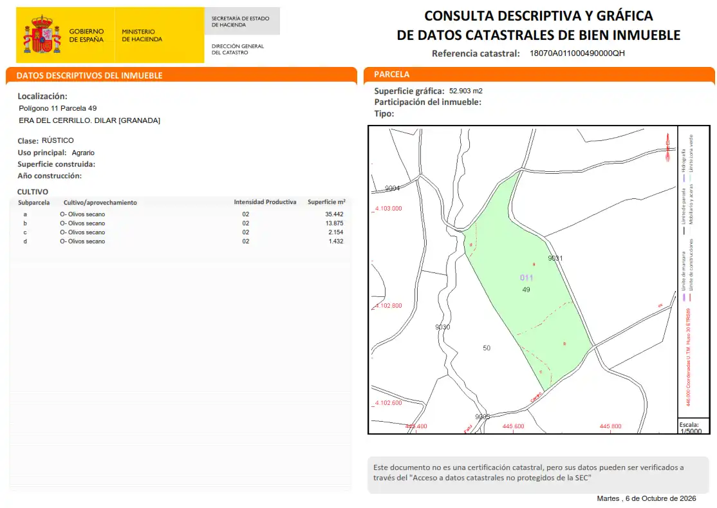
Task: Click the main use value "Agrario"
Action: (x=83, y=153)
